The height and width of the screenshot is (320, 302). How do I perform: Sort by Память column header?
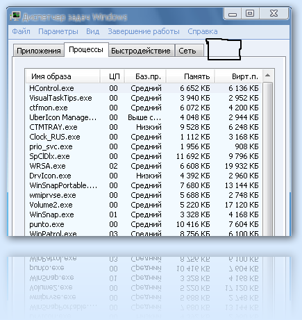[190, 76]
